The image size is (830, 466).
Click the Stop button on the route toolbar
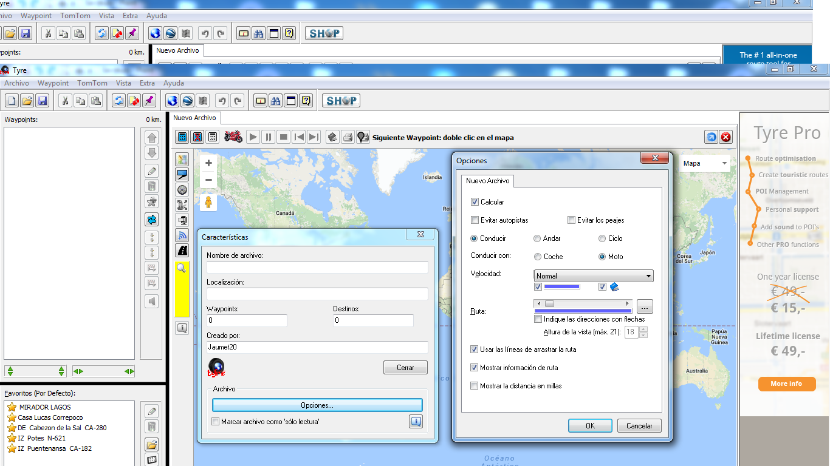[x=283, y=137]
